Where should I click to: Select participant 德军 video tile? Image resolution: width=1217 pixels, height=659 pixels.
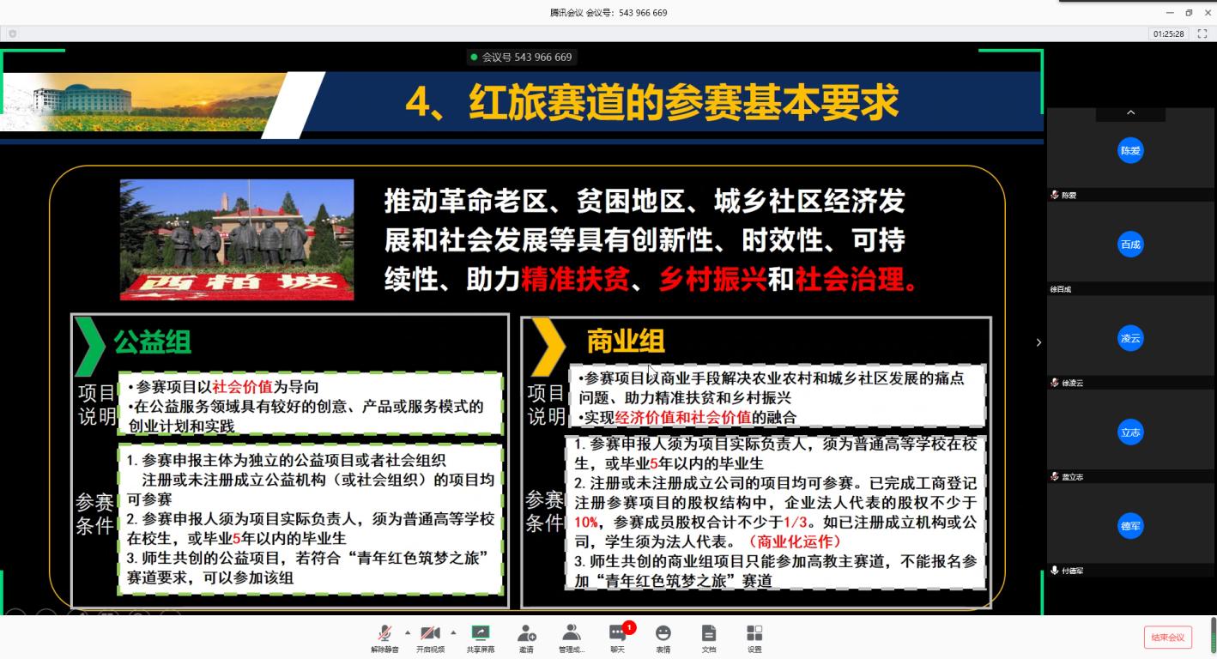pyautogui.click(x=1130, y=526)
